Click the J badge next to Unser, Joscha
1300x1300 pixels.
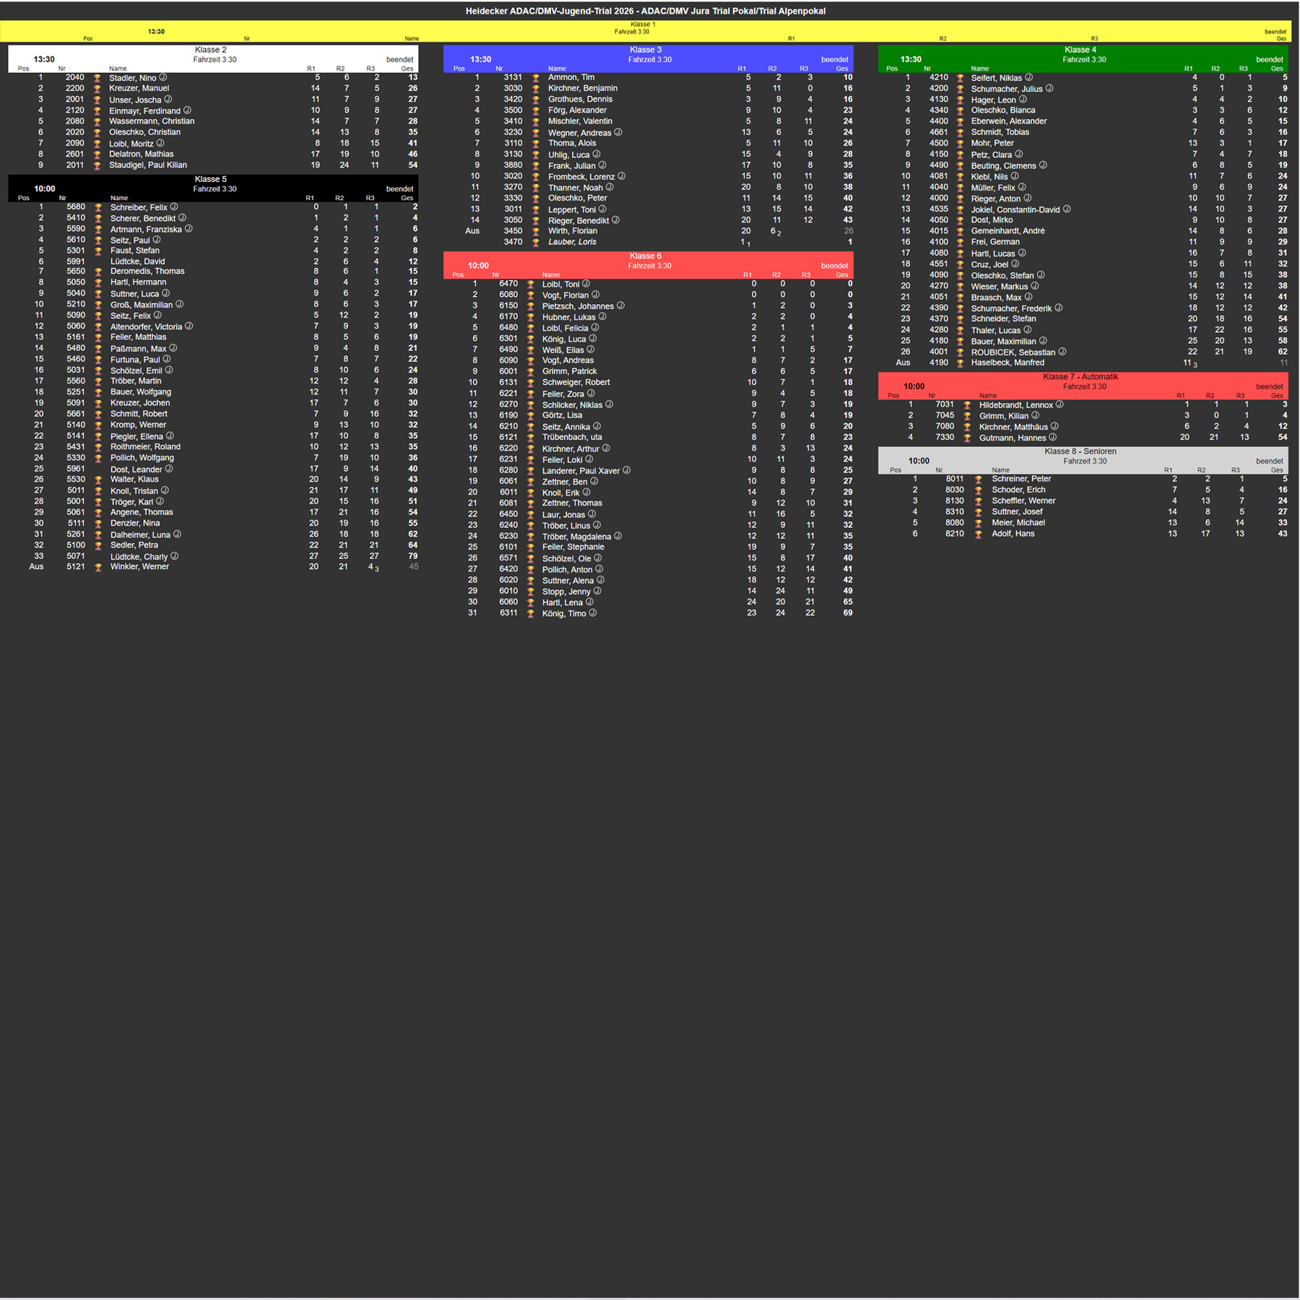[x=168, y=100]
